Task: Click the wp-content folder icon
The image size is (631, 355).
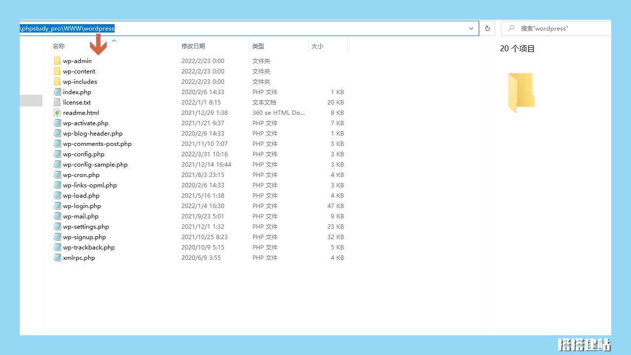Action: tap(57, 71)
